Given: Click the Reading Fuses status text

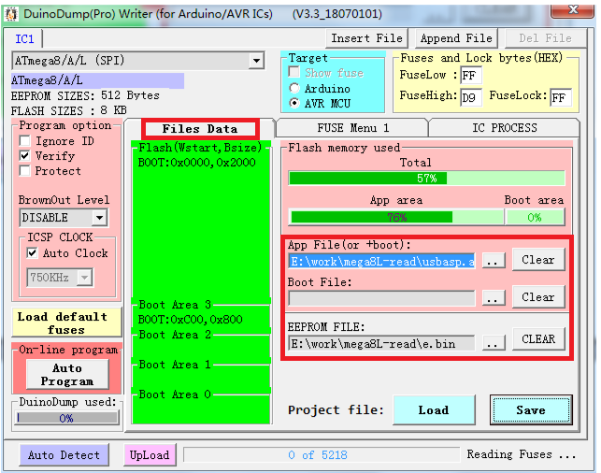Looking at the screenshot, I should 521,454.
